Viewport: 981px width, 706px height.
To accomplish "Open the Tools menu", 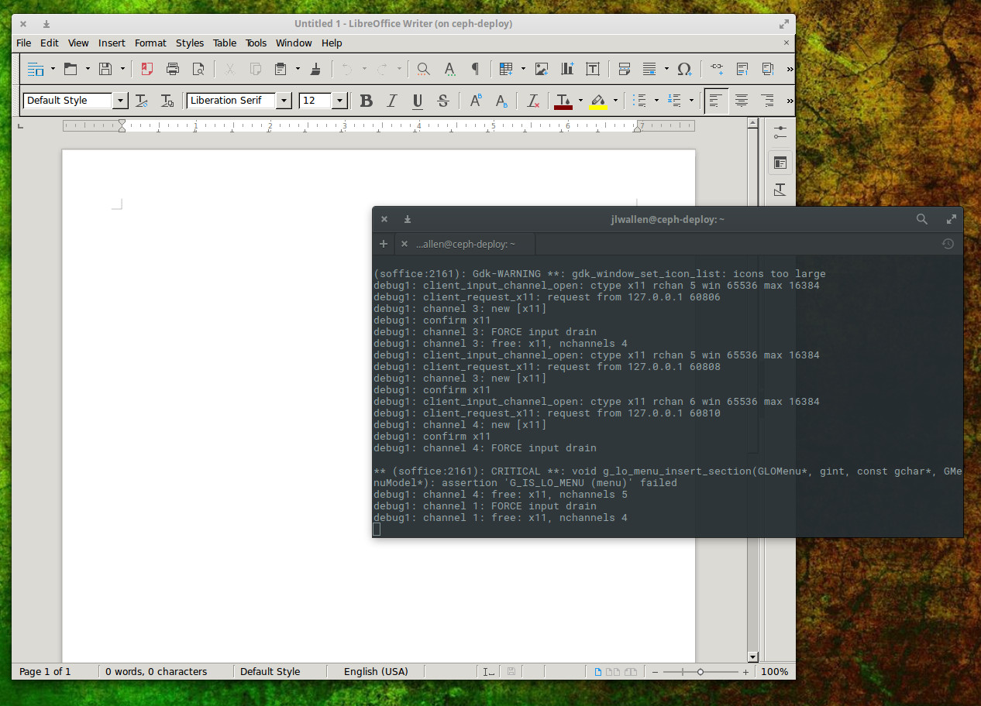I will pos(256,43).
